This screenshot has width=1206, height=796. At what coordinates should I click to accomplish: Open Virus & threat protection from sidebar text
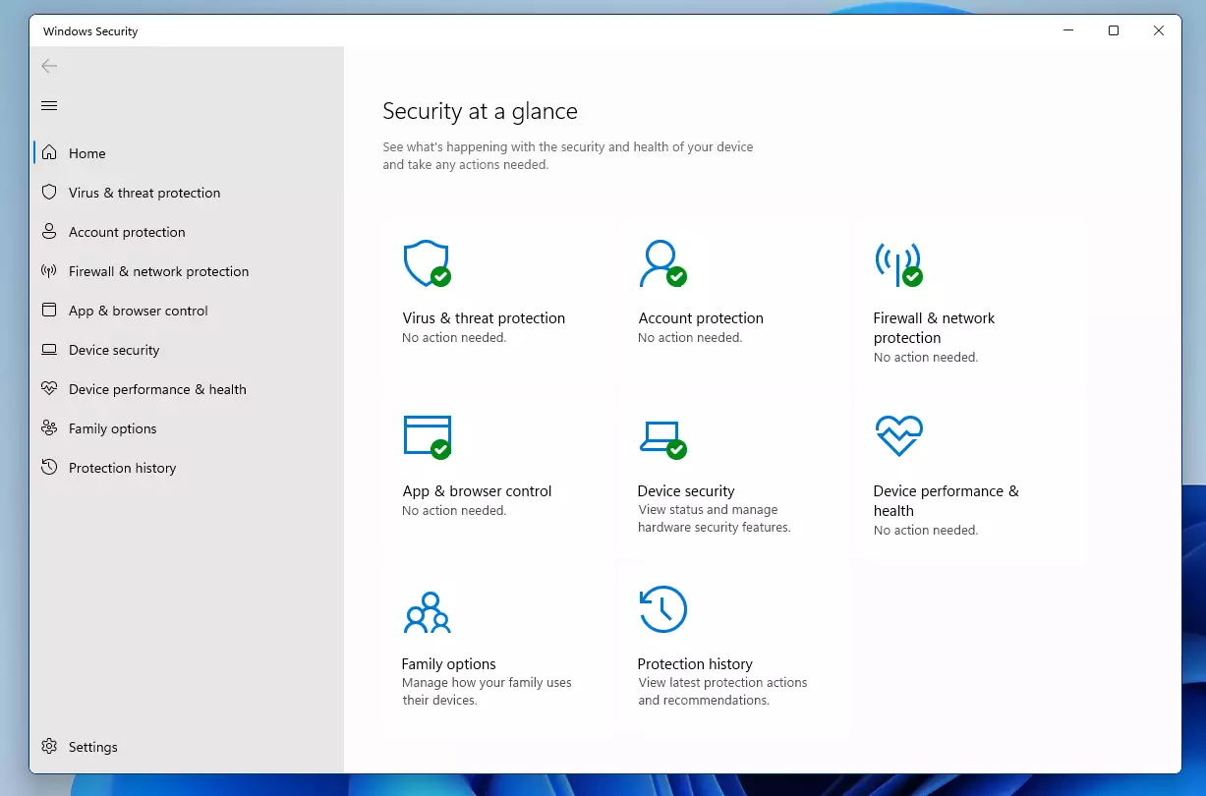click(144, 193)
